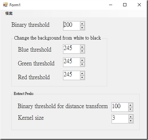The height and width of the screenshot is (140, 148).
Task: Increase Kernel size value
Action: point(131,117)
